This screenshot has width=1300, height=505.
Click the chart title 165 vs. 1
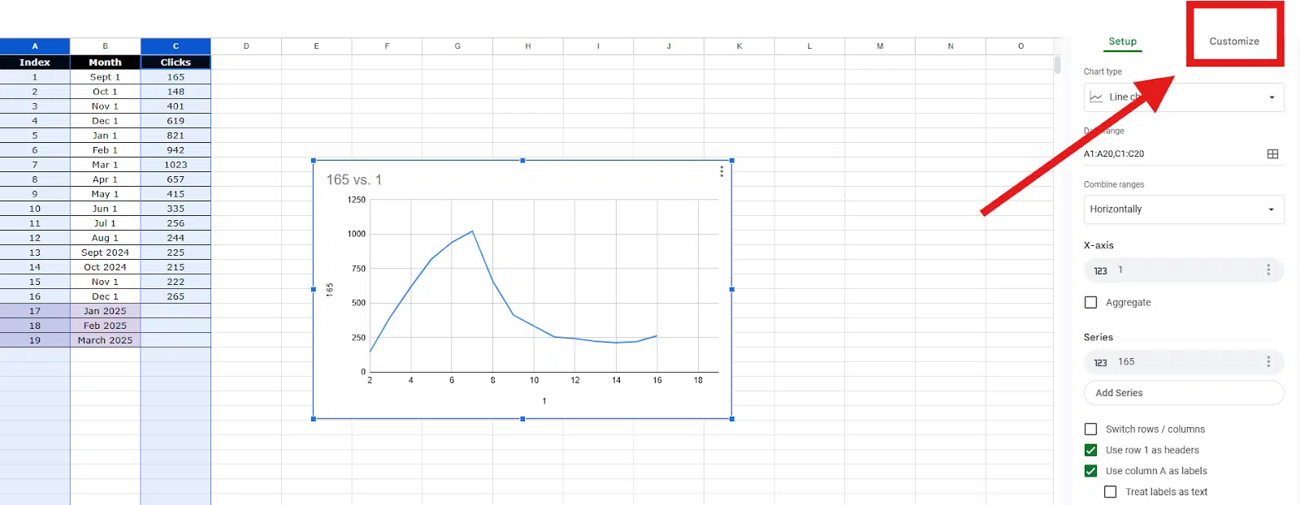click(353, 179)
